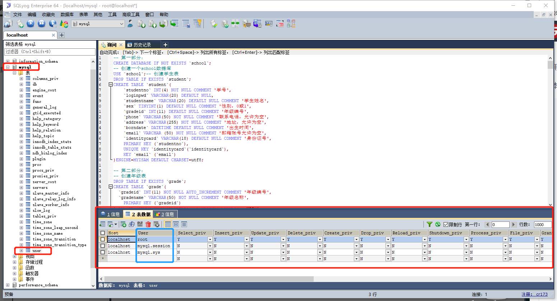Click the create table icon with key
Screen dimensions: 557x301
(x=197, y=24)
